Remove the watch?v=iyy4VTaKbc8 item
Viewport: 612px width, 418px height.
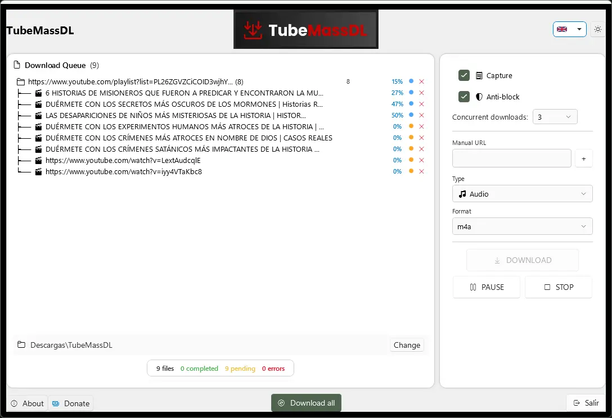421,171
